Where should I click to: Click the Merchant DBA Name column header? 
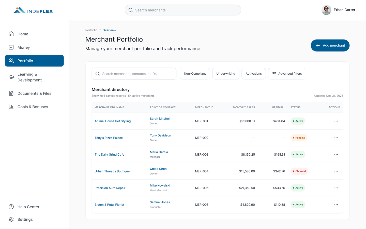click(109, 107)
